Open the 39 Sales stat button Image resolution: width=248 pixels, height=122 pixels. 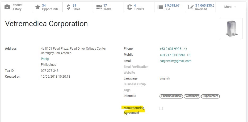point(78,7)
